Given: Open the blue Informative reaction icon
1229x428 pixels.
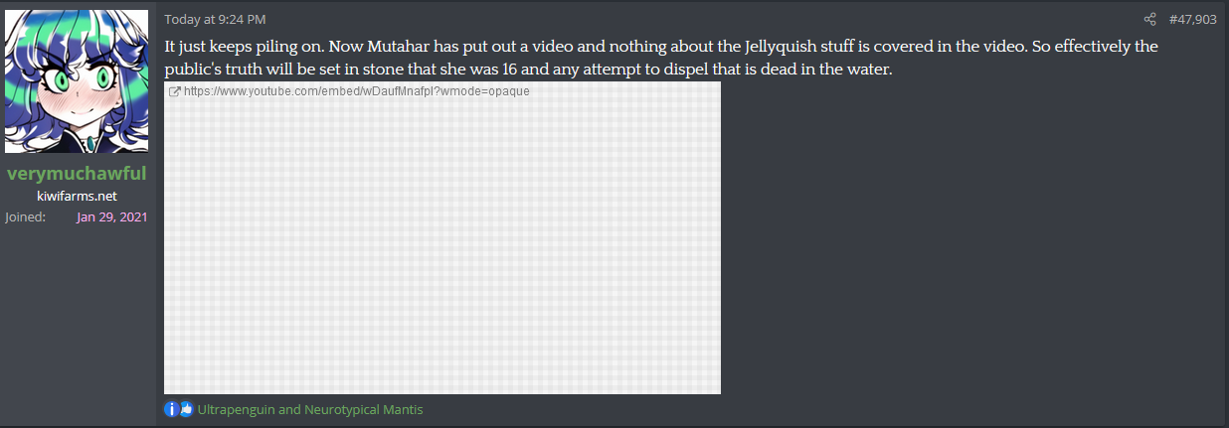Looking at the screenshot, I should click(171, 409).
